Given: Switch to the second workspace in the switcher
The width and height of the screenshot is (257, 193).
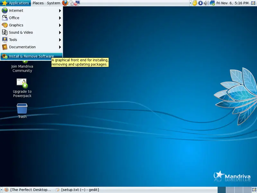Looking at the screenshot, I should coord(230,190).
